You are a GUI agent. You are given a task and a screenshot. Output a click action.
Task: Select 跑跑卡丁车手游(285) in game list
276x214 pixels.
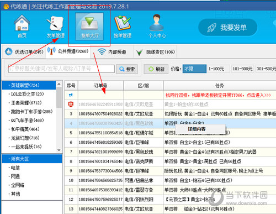point(29,112)
